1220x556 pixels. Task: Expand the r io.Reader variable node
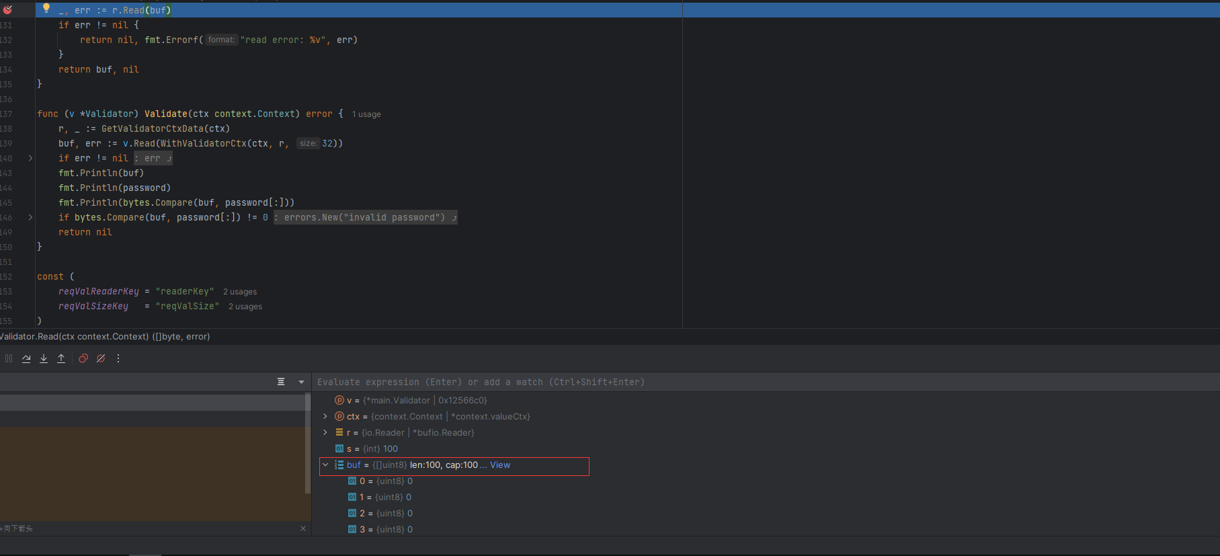click(x=325, y=432)
